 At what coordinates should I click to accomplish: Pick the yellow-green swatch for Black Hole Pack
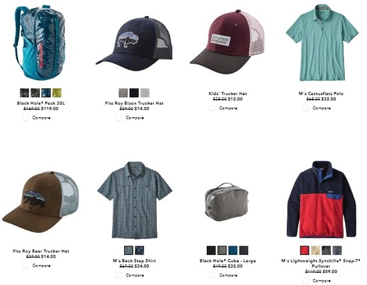coord(57,93)
